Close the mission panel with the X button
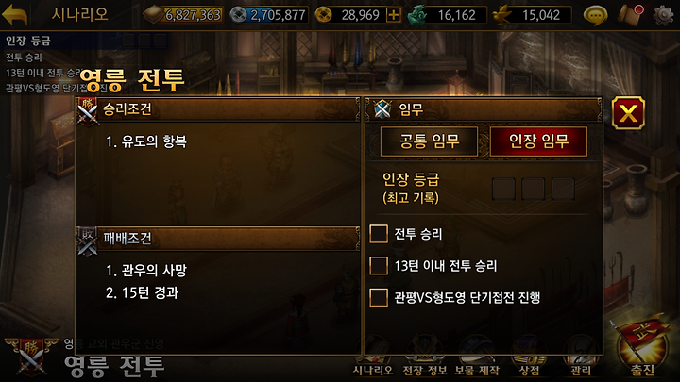The image size is (680, 382). (628, 113)
